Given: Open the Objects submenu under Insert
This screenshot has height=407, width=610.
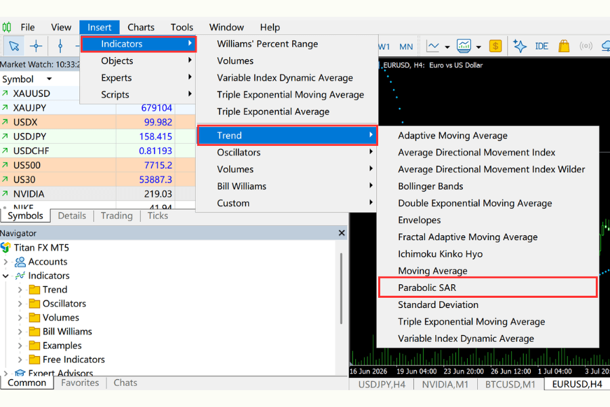Looking at the screenshot, I should [x=138, y=61].
